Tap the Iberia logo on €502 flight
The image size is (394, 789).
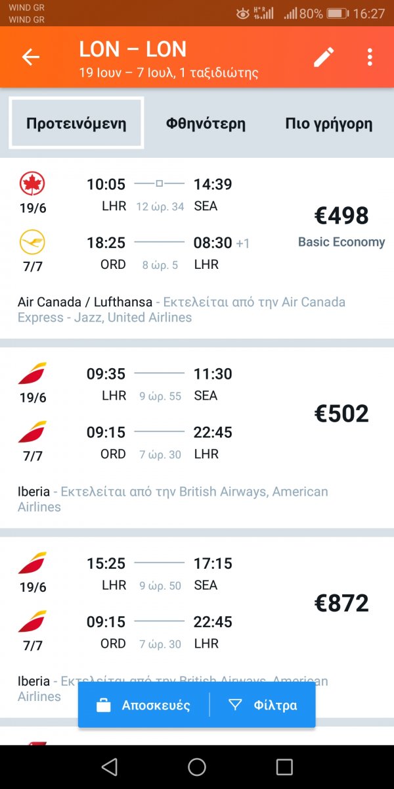pos(32,373)
